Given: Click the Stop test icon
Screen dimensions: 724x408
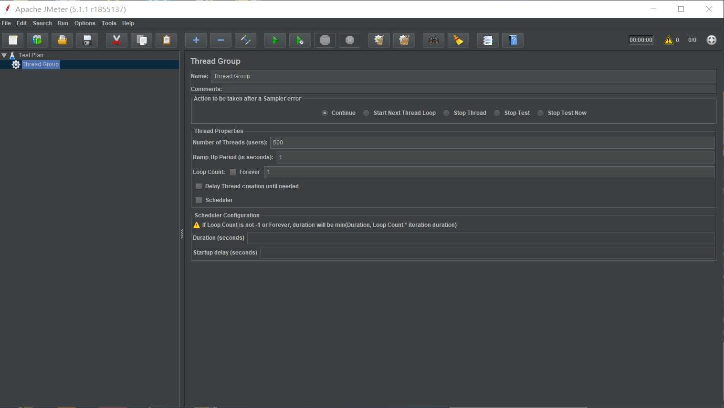Looking at the screenshot, I should point(325,40).
